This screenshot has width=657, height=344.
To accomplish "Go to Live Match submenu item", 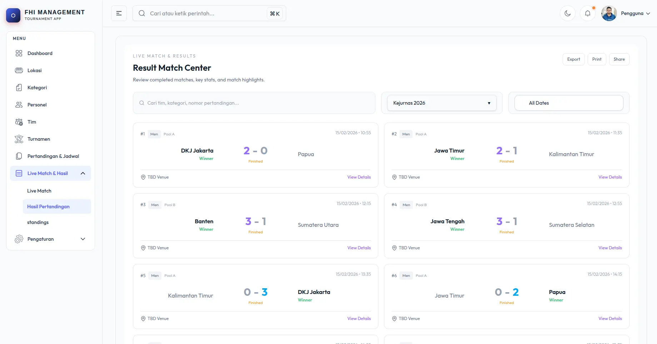I will click(39, 191).
